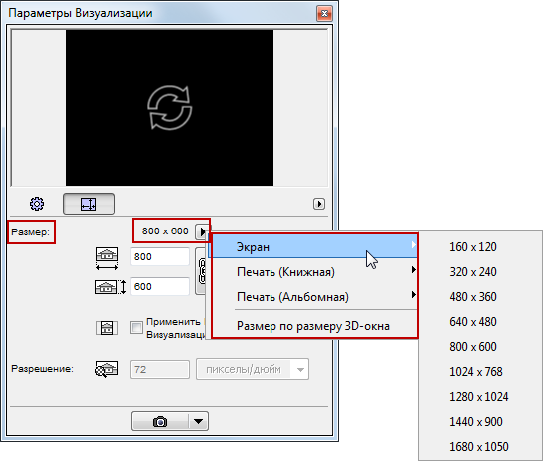Viewport: 543px width, 461px height.
Task: Select the 320 x 240 size
Action: coord(480,272)
